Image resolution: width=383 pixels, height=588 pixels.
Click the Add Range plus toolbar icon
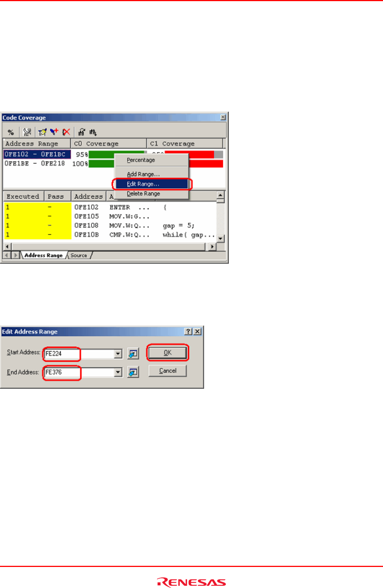click(x=54, y=132)
